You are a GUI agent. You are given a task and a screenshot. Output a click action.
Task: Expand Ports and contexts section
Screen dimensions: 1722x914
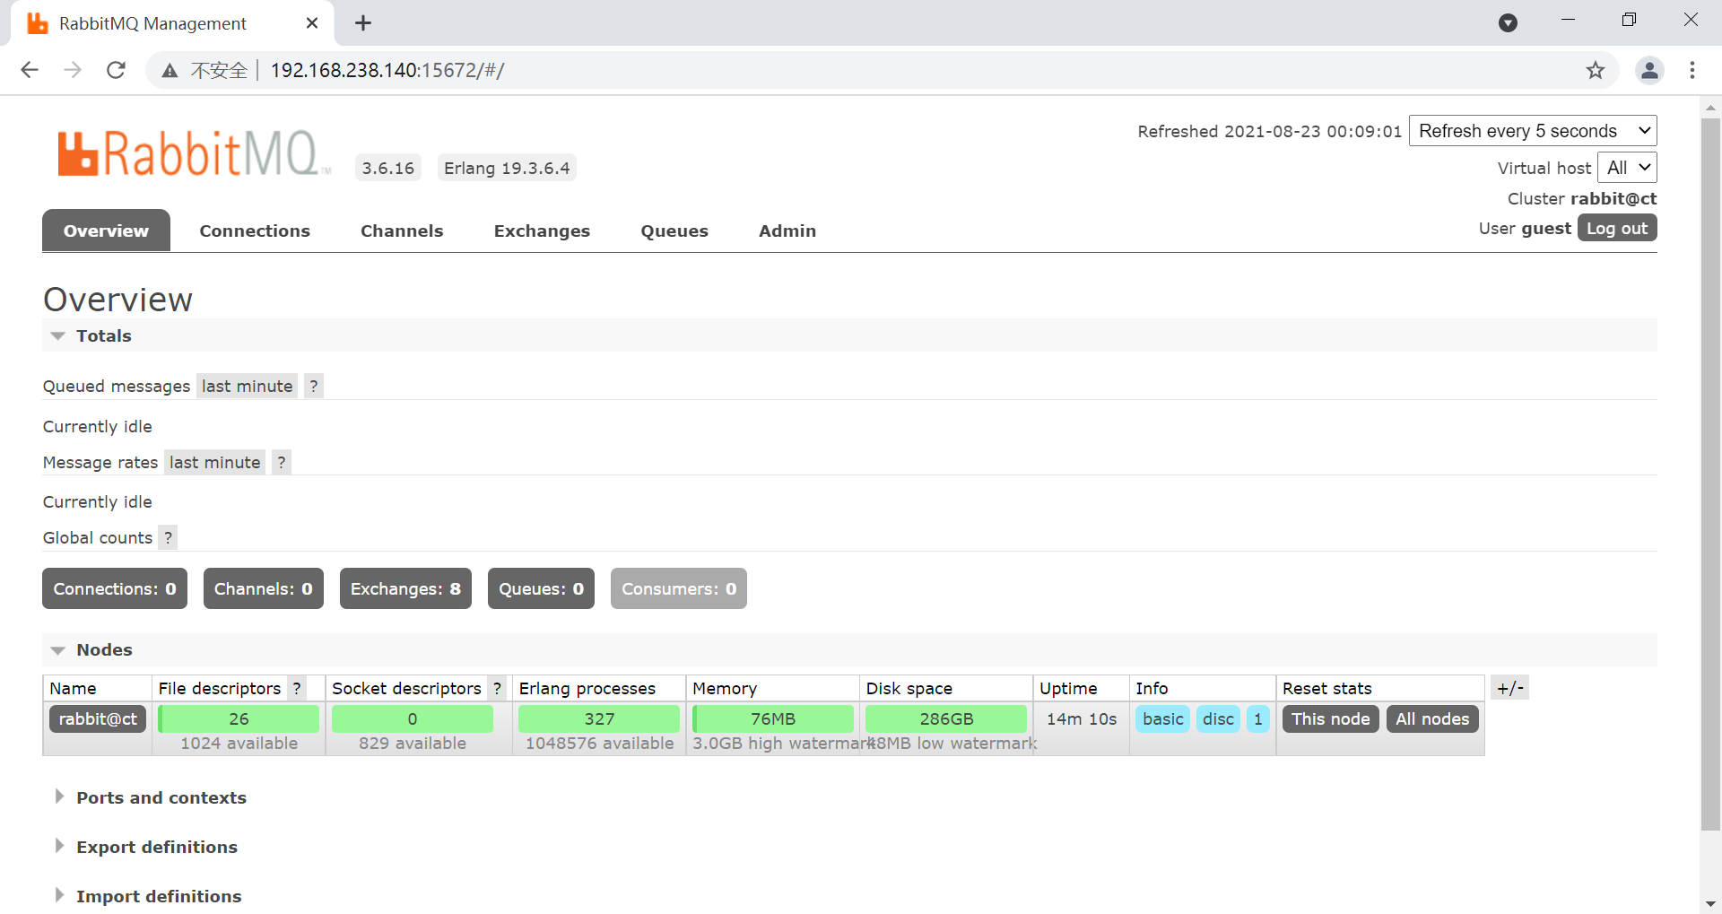click(150, 797)
